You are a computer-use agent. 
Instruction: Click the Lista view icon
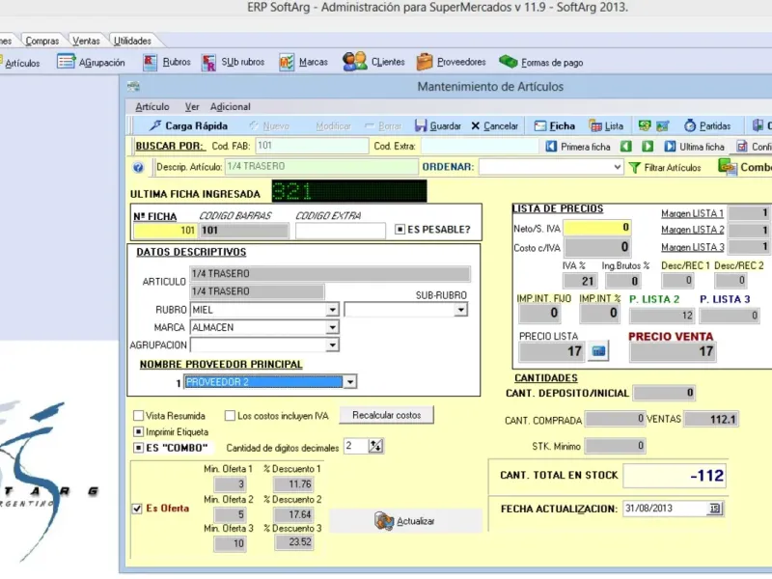595,126
